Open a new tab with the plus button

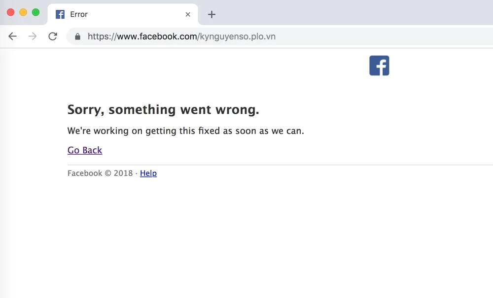pos(211,14)
